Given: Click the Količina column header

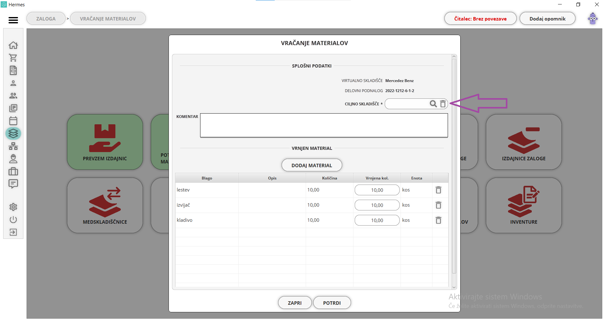Looking at the screenshot, I should [x=329, y=178].
